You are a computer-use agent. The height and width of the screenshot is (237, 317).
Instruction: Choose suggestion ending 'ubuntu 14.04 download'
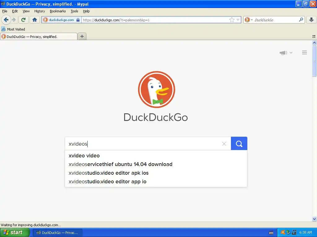point(156,164)
